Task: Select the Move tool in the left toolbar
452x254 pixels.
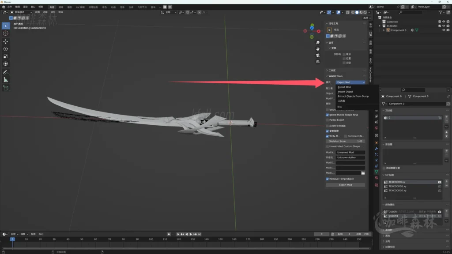Action: tap(6, 41)
